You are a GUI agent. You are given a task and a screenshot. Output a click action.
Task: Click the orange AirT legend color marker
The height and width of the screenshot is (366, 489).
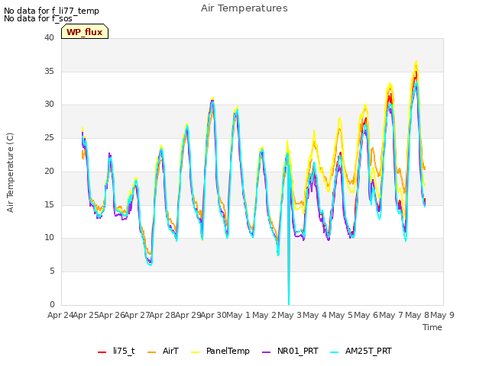click(x=151, y=352)
